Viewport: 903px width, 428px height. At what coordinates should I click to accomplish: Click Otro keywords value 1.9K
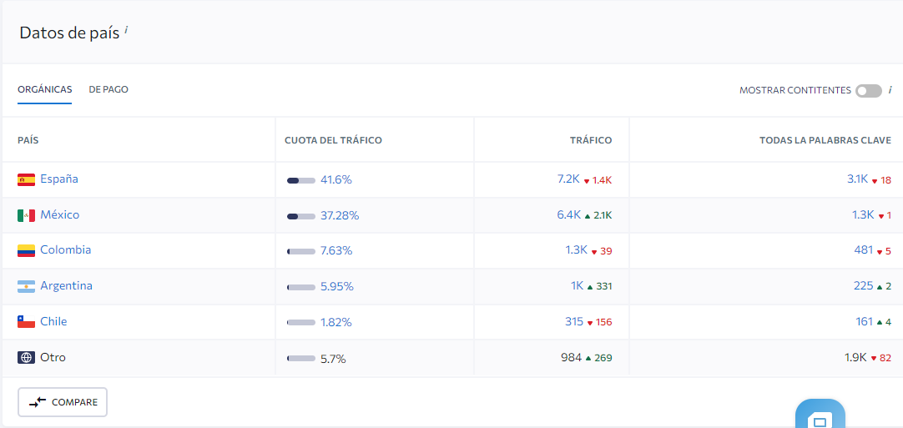[x=855, y=357]
